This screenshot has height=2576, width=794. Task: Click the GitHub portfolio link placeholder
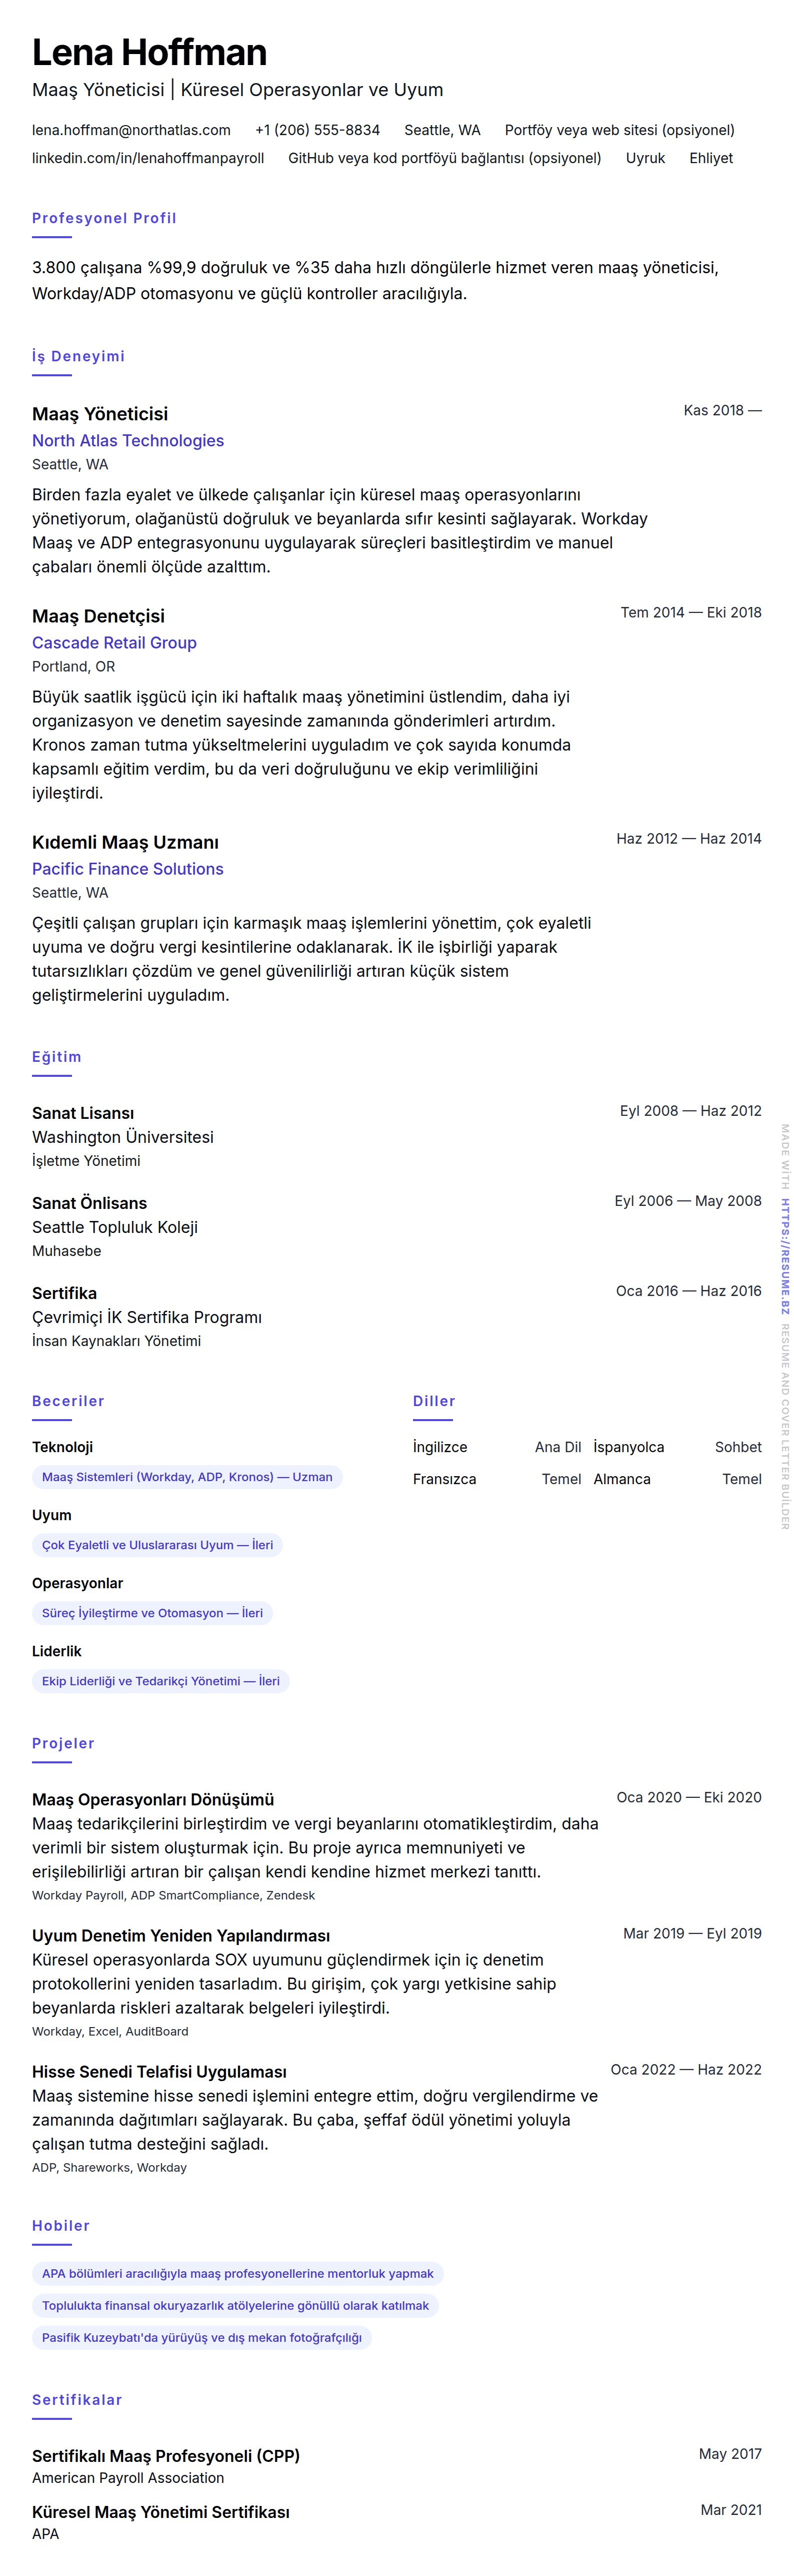pyautogui.click(x=444, y=158)
